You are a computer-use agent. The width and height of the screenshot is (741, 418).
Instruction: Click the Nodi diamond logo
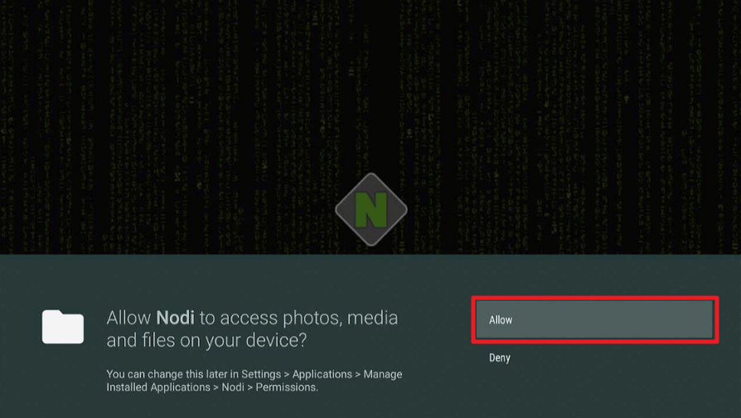371,210
